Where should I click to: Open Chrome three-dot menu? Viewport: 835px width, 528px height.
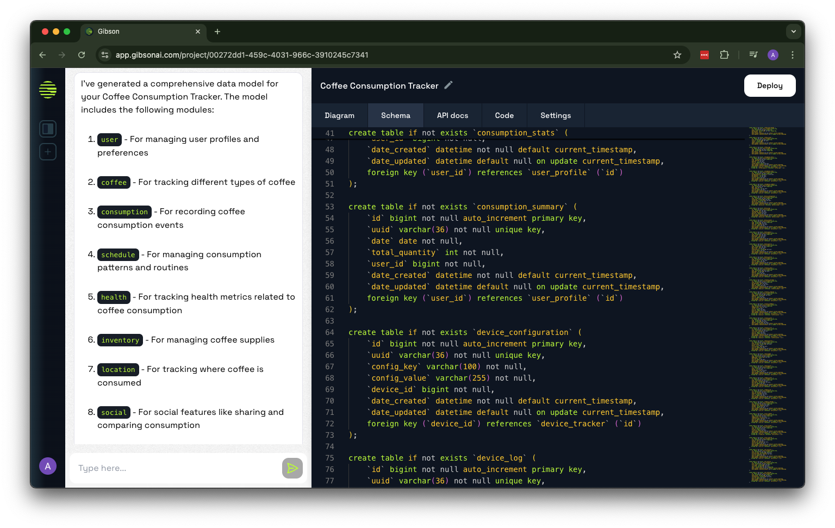[793, 55]
